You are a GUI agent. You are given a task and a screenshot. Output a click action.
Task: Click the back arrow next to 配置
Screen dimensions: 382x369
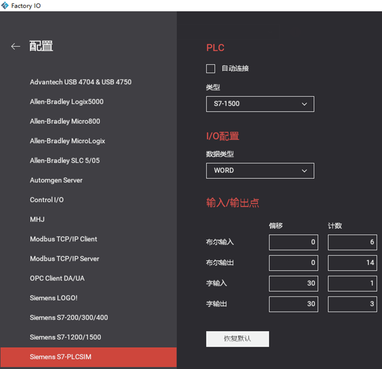[x=15, y=46]
